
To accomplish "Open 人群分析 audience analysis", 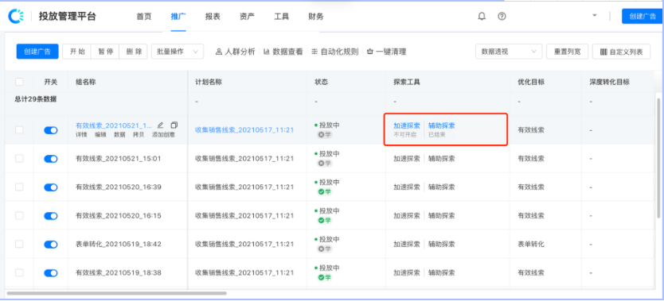I will (236, 52).
